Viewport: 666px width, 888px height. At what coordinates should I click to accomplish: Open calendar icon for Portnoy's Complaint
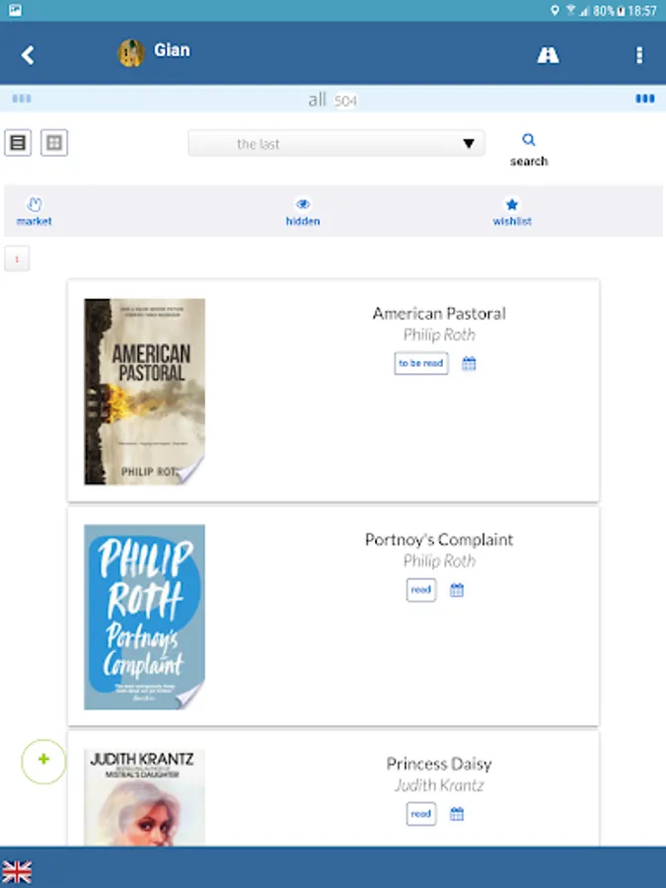[457, 590]
